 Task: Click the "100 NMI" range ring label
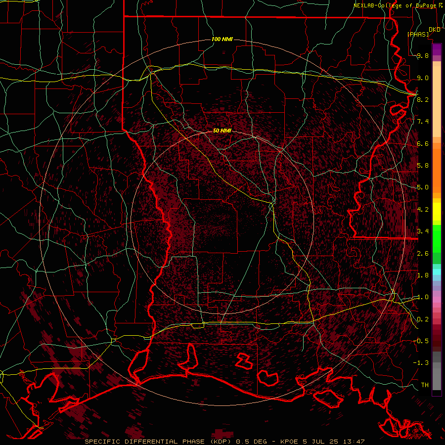tap(222, 39)
